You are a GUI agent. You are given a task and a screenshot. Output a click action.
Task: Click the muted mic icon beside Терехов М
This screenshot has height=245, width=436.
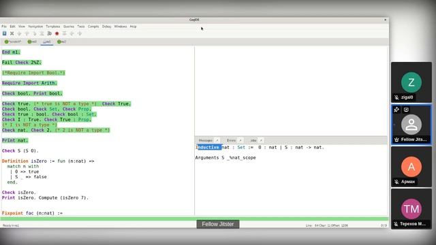396,224
